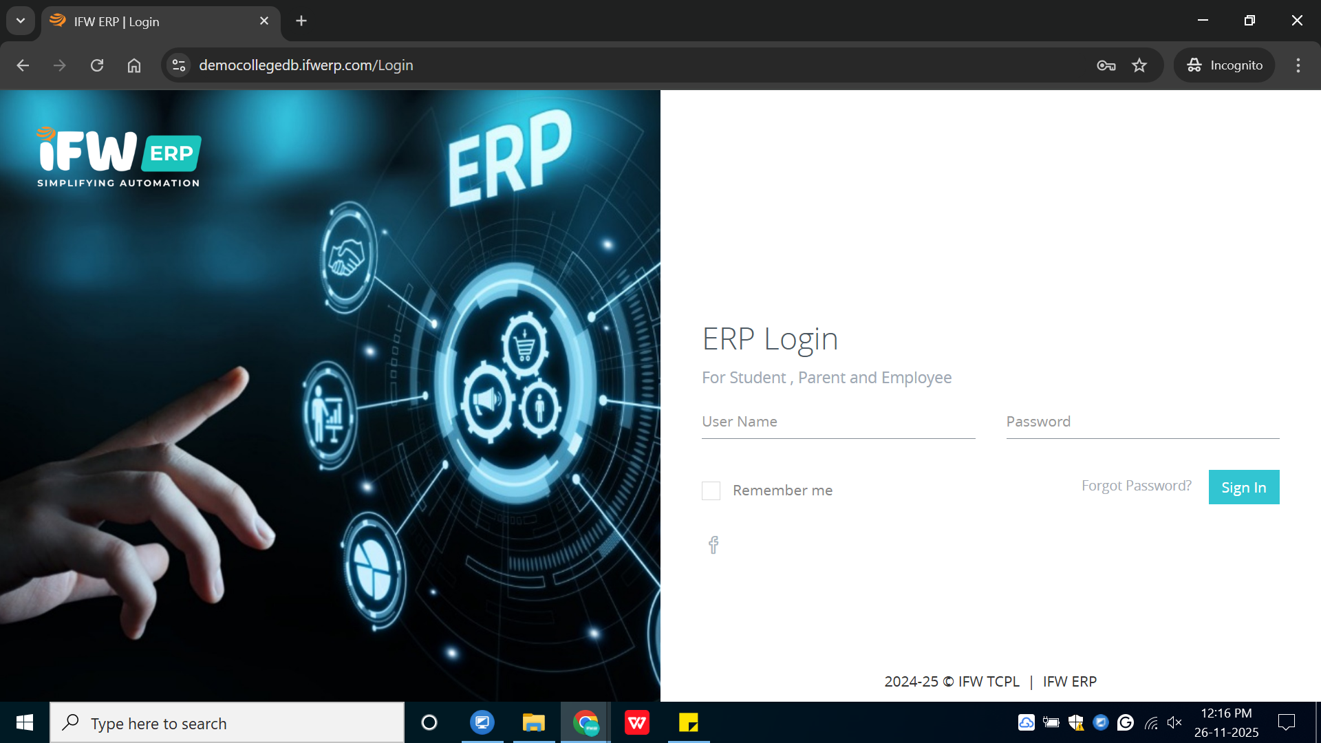Click the muted volume tray icon
Image resolution: width=1321 pixels, height=743 pixels.
click(1175, 722)
